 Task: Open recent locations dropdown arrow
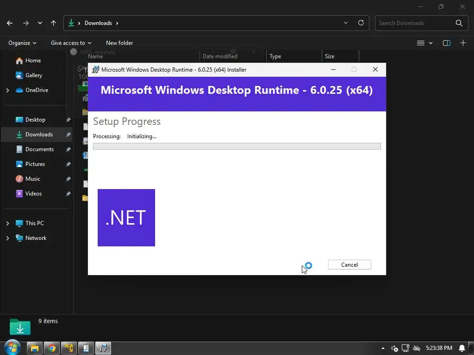40,23
